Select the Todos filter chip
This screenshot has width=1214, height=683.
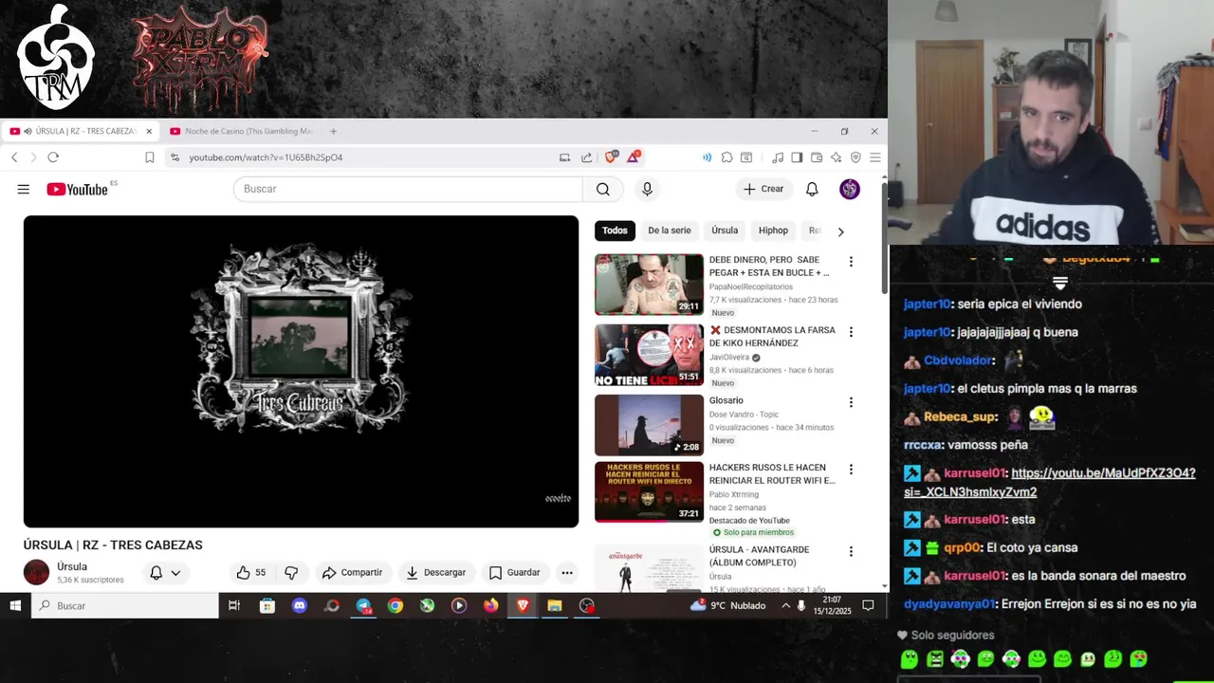615,231
